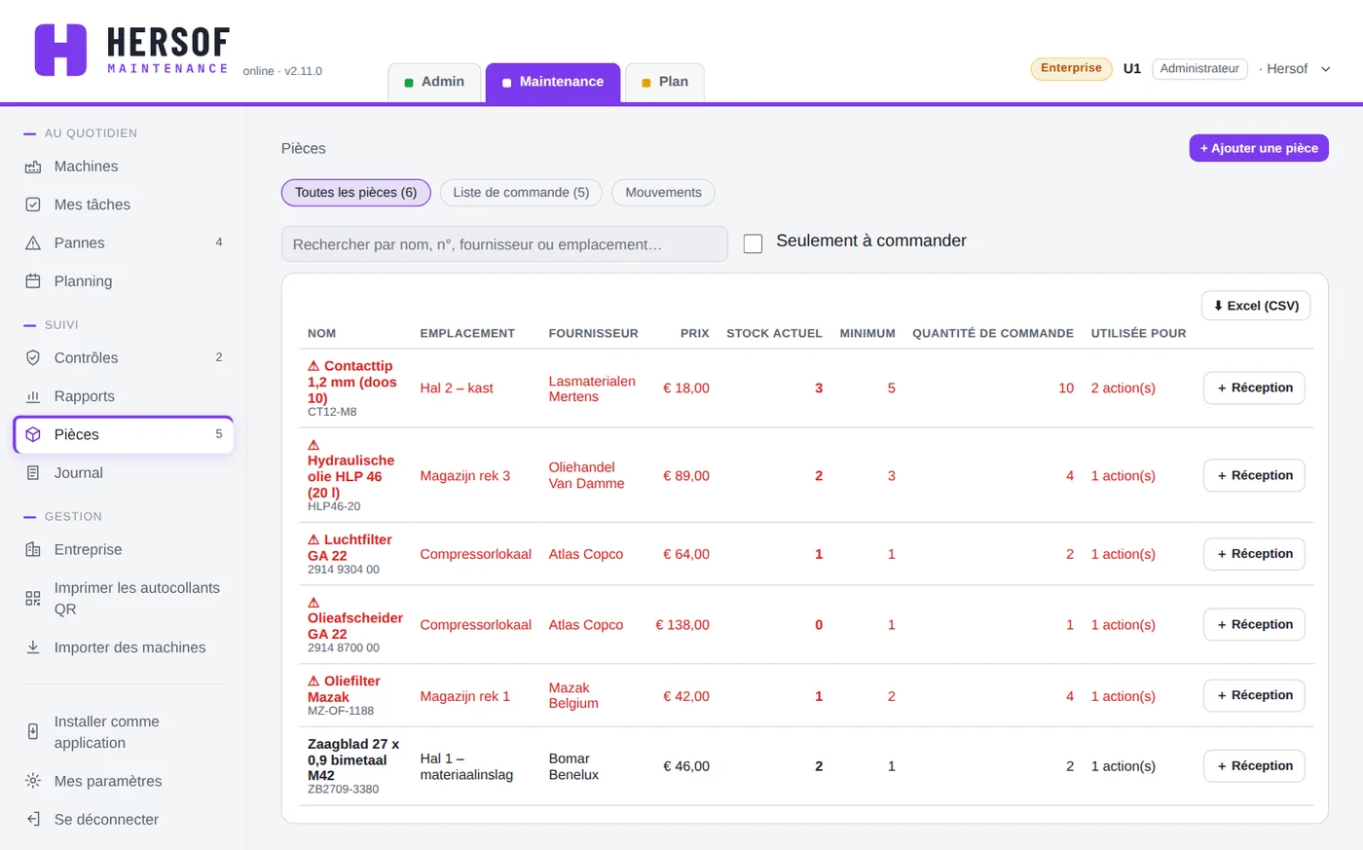Image resolution: width=1363 pixels, height=850 pixels.
Task: Open the Plan tab
Action: pyautogui.click(x=665, y=82)
